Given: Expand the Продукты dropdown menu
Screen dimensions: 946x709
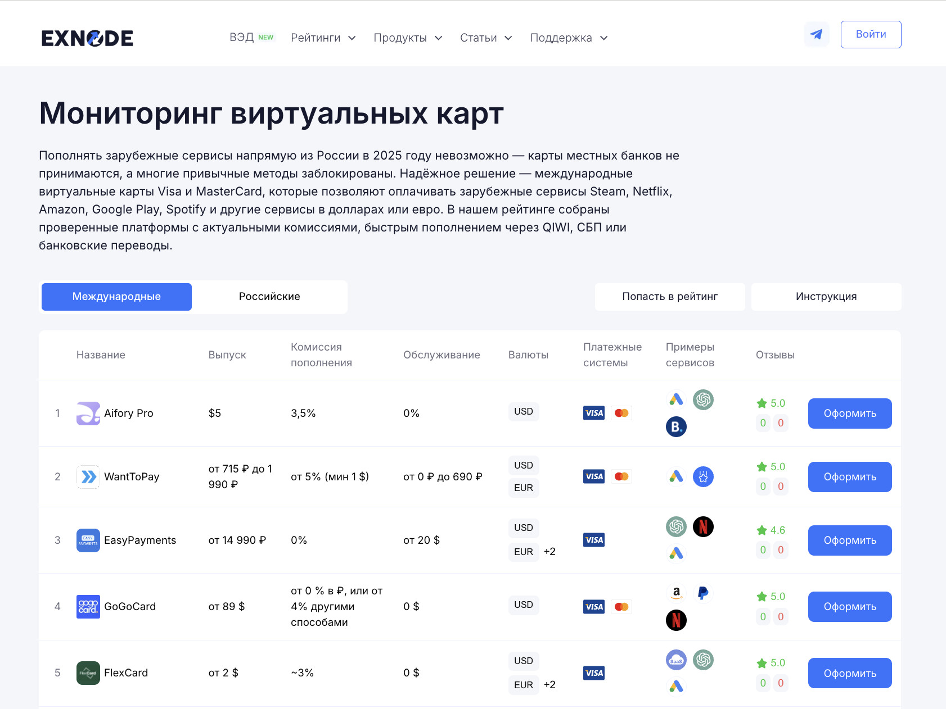Looking at the screenshot, I should coord(408,38).
